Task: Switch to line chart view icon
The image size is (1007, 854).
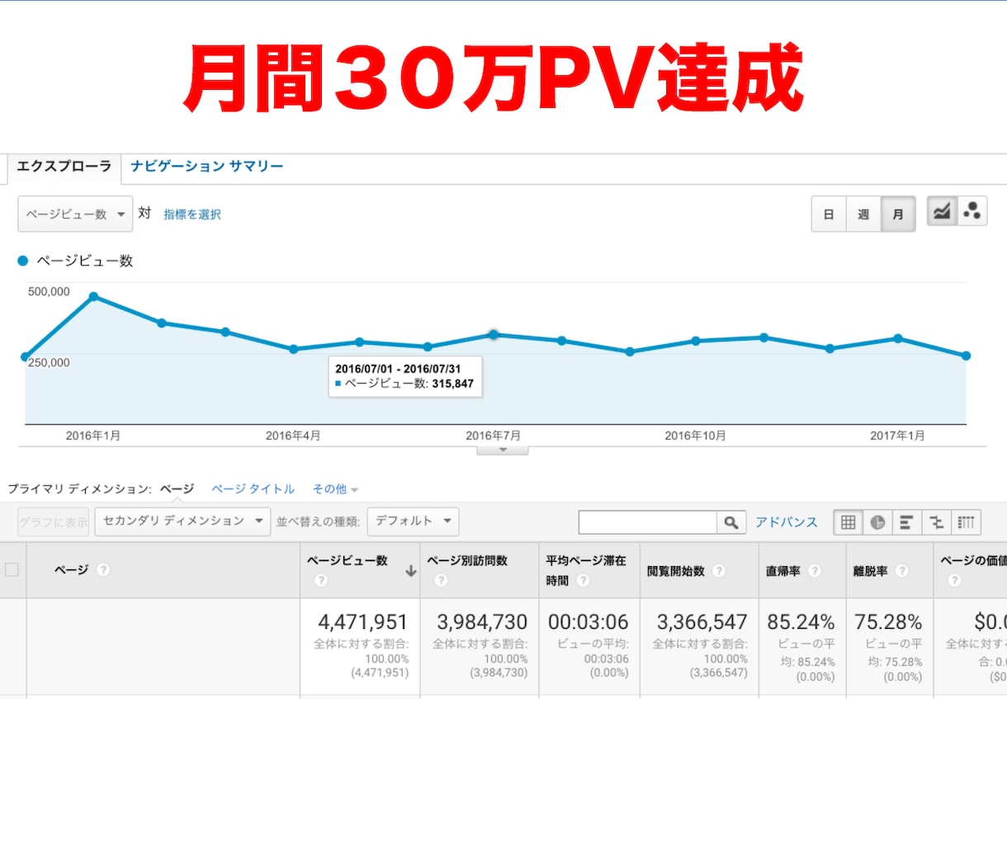Action: (942, 211)
